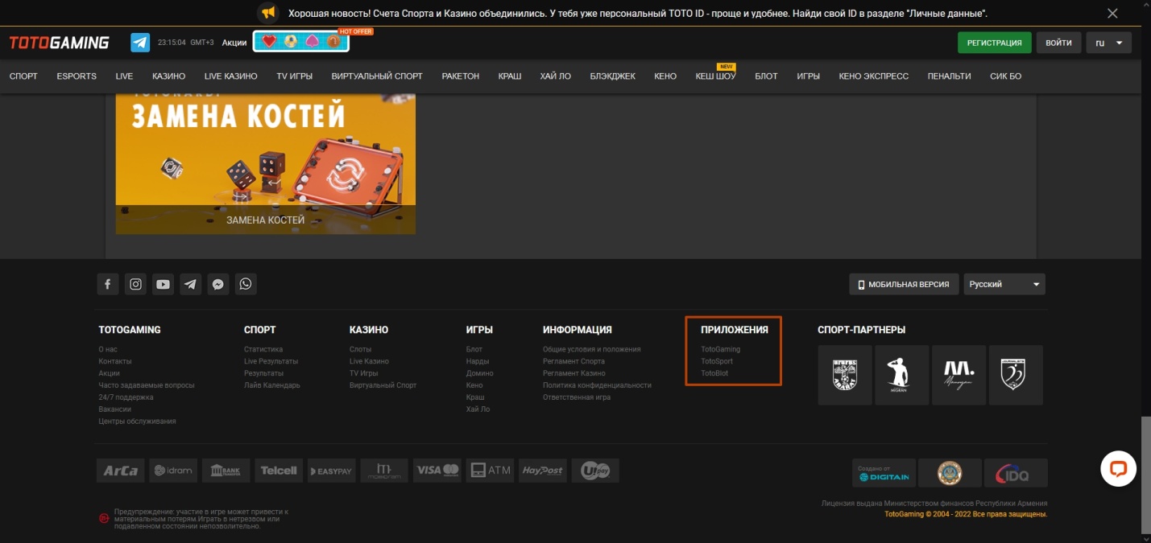Screen dimensions: 1151x543
Task: Open ХАЙ ЛО in the navigation bar
Action: (556, 76)
